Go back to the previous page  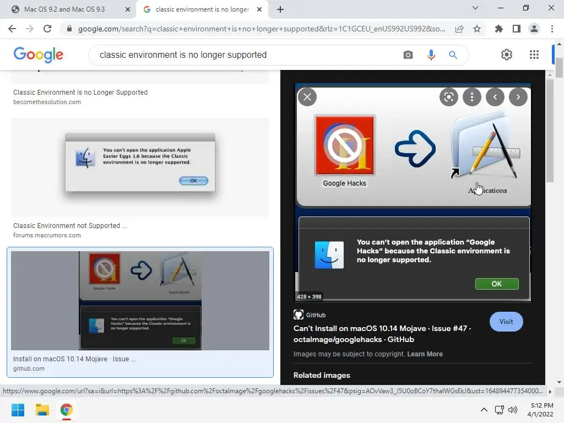tap(12, 29)
